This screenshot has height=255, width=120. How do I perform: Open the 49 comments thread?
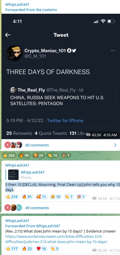pyautogui.click(x=37, y=208)
